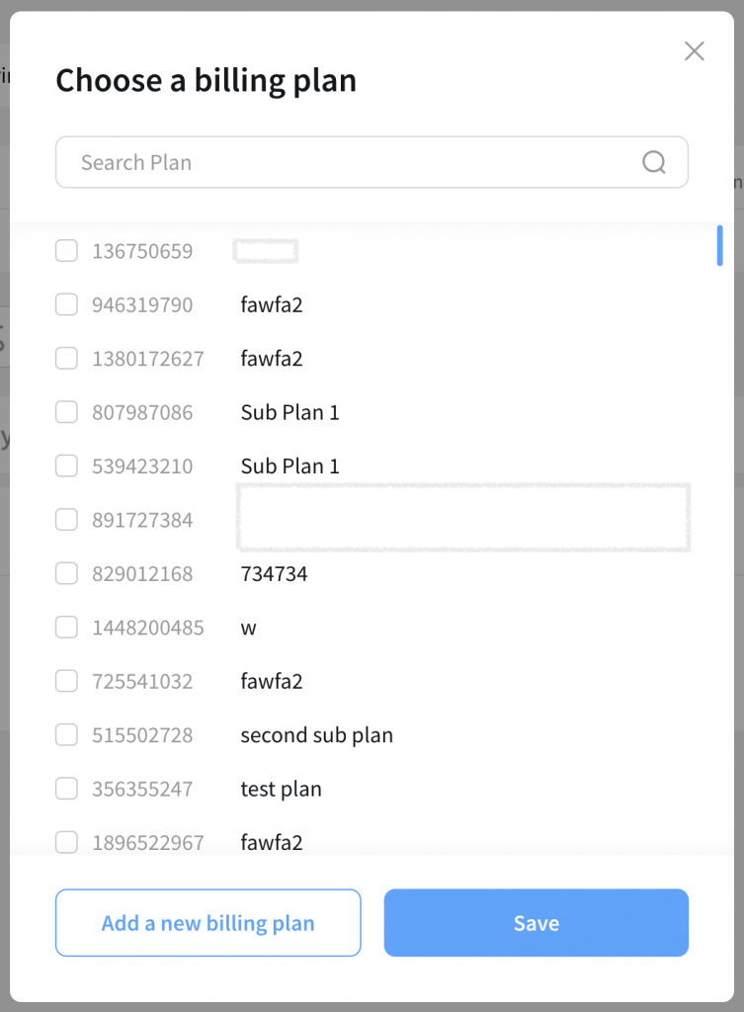Enable checkbox beside plan 807987086

pos(66,412)
